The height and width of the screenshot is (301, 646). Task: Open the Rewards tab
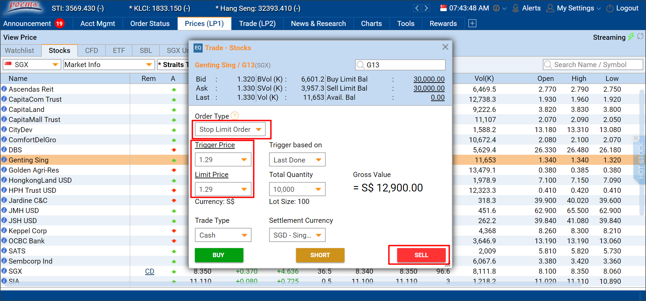click(443, 24)
